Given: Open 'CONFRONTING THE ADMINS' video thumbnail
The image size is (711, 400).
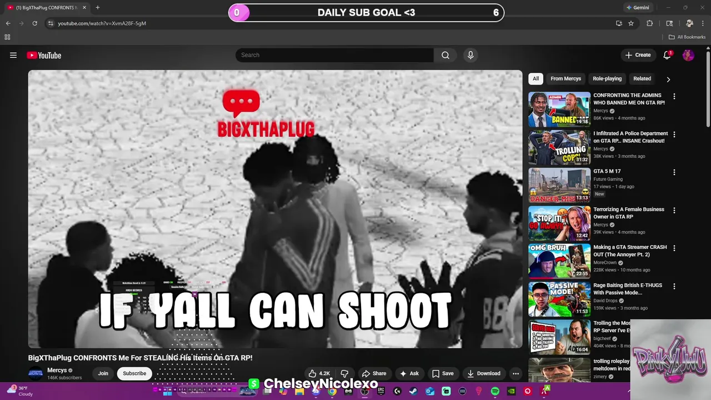Looking at the screenshot, I should point(559,109).
